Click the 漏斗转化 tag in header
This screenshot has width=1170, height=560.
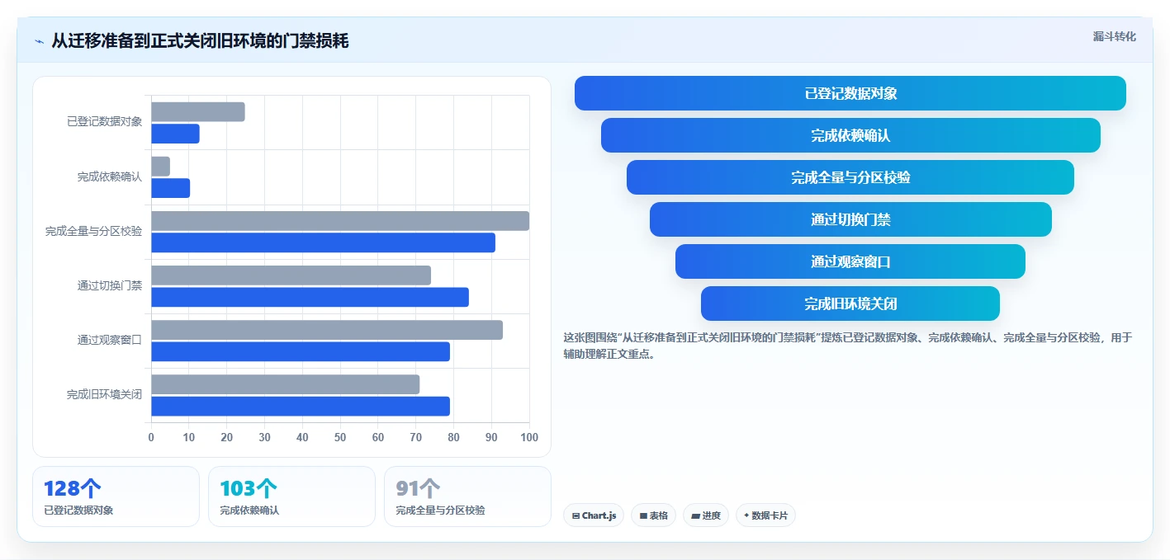point(1114,36)
